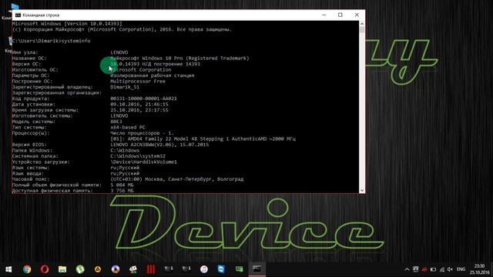The height and width of the screenshot is (277, 493).
Task: Open the Opera browser taskbar icon
Action: 45,269
